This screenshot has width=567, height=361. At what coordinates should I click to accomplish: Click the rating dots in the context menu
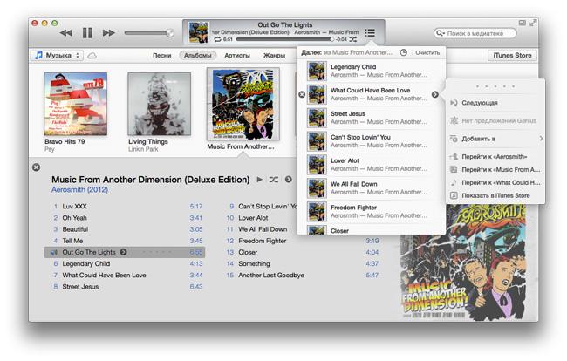(495, 86)
